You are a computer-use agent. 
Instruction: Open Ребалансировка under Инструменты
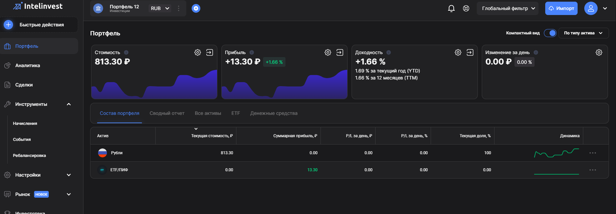coord(29,155)
